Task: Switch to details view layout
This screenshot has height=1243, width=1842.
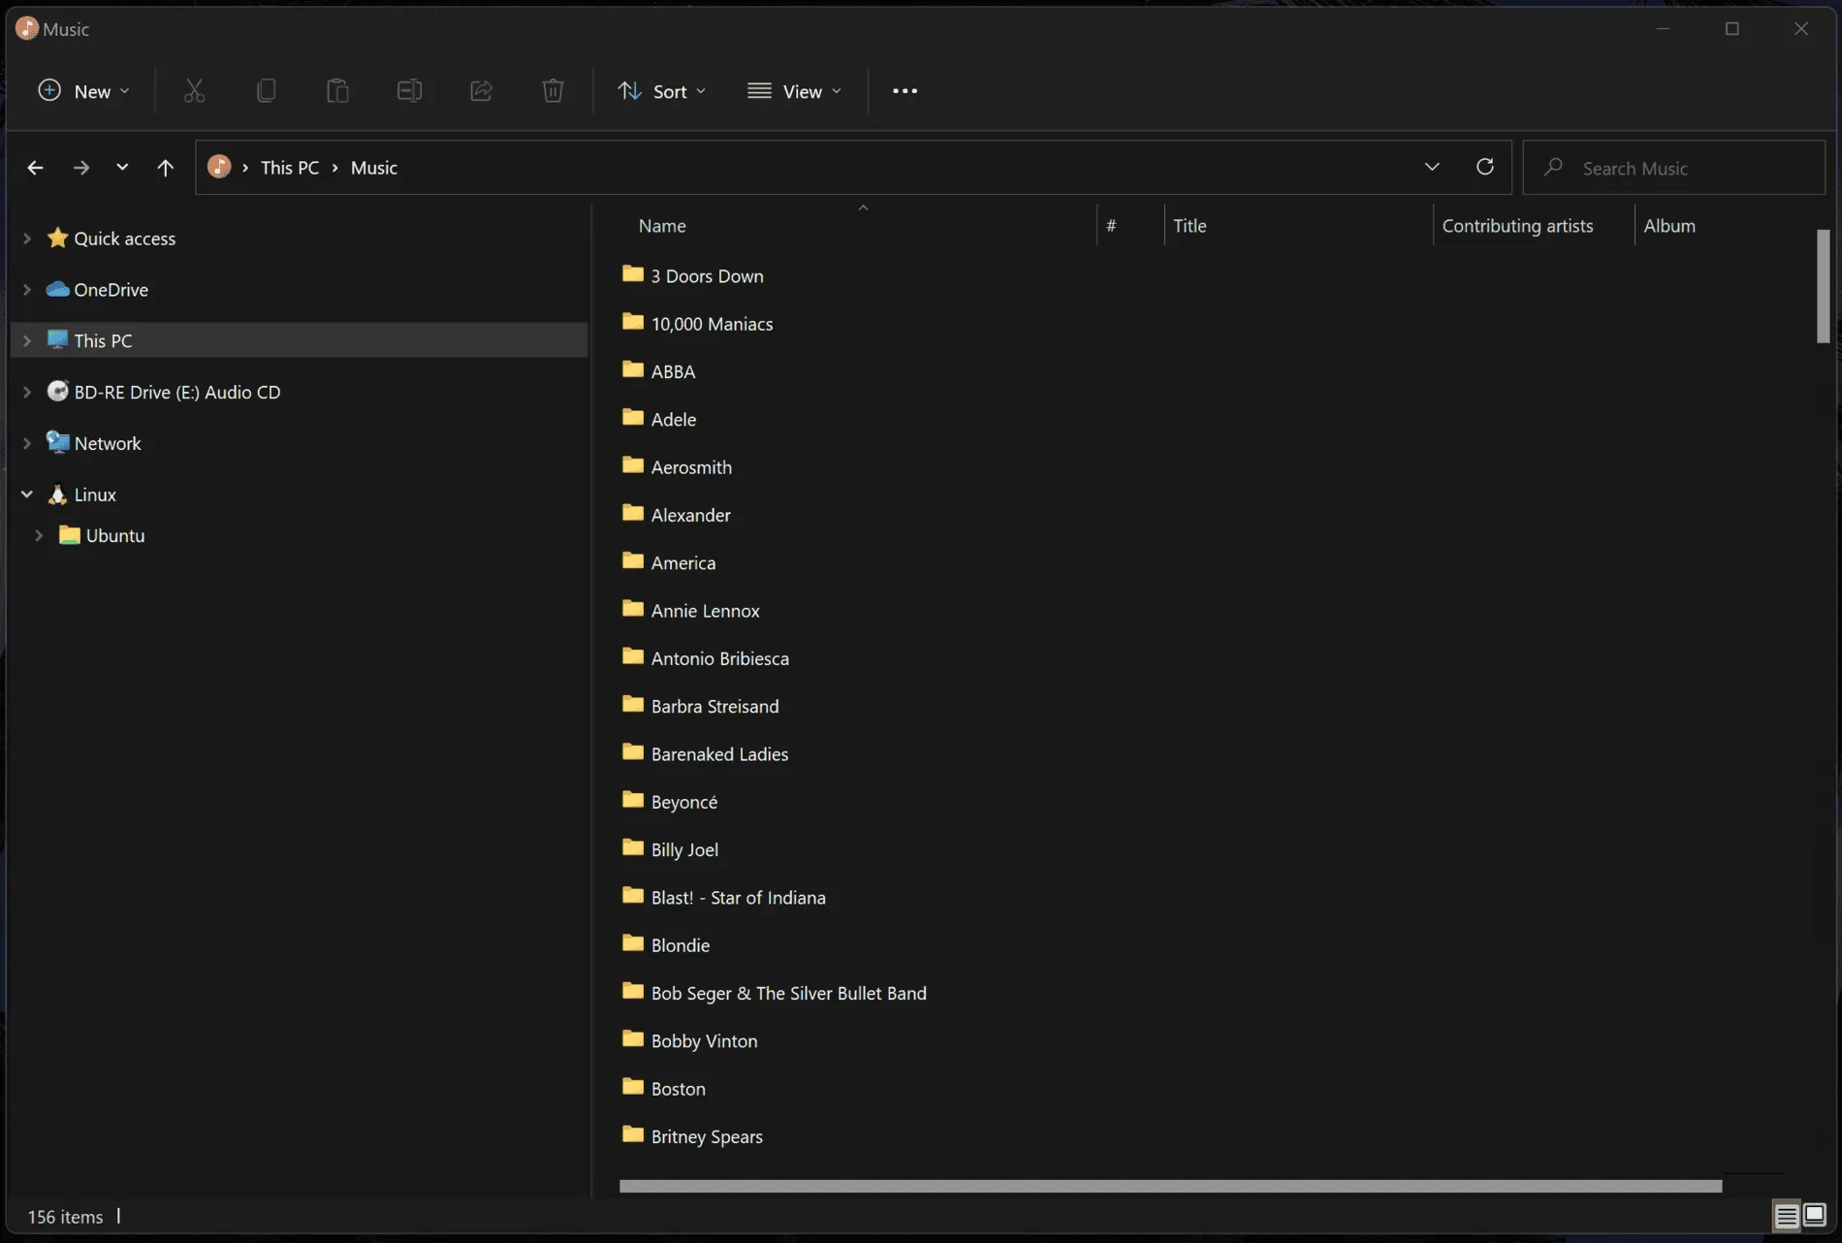Action: [1787, 1215]
